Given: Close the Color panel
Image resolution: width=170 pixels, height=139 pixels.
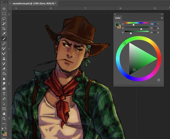Looking at the screenshot, I should pyautogui.click(x=115, y=14).
